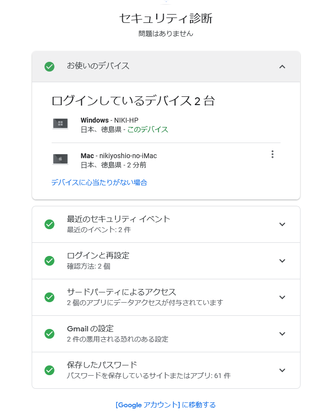Expand the 保存したパスワード chevron
Screen dimensions: 321x417
[282, 370]
